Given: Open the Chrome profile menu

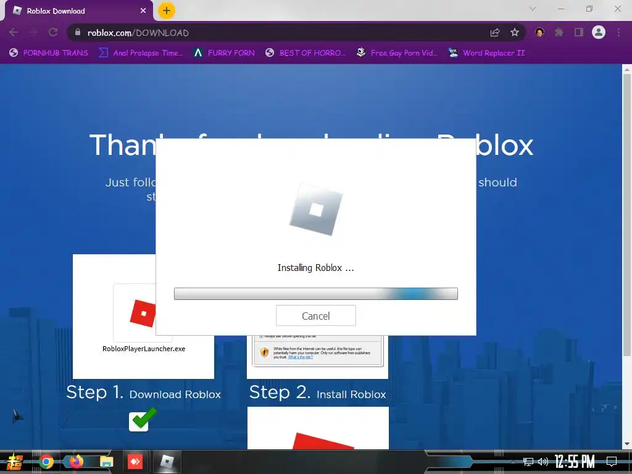Looking at the screenshot, I should click(x=599, y=32).
